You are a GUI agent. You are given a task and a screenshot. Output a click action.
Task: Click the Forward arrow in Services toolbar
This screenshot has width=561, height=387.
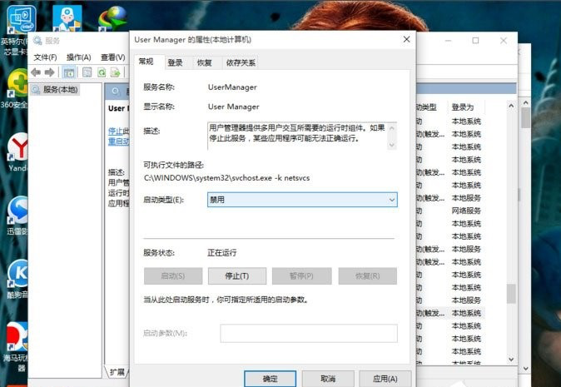tap(51, 72)
